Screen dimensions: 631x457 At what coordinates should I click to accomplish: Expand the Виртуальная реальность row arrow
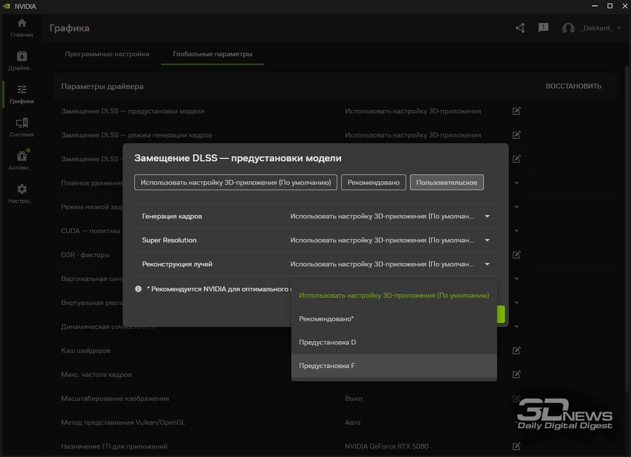click(517, 303)
